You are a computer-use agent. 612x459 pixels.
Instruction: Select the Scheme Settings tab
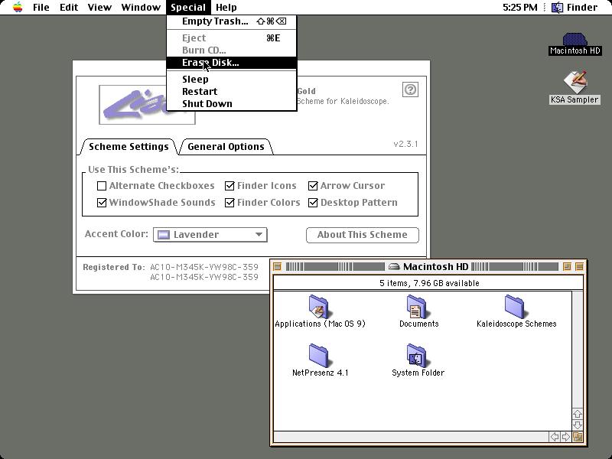point(129,147)
